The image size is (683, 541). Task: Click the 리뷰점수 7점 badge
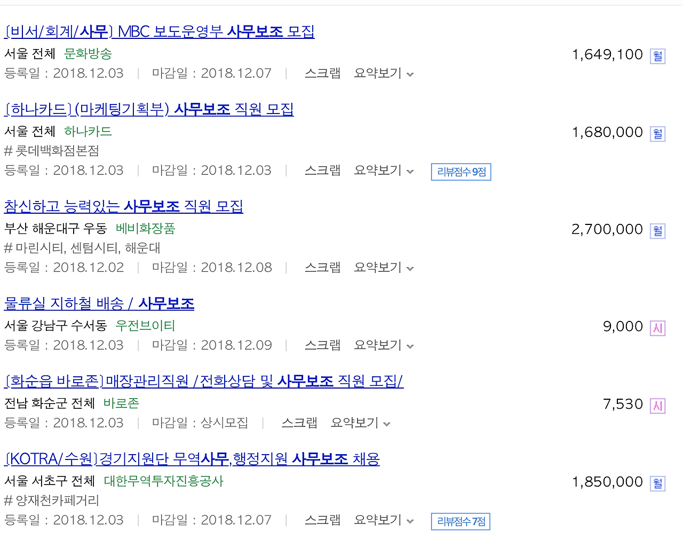coord(460,522)
